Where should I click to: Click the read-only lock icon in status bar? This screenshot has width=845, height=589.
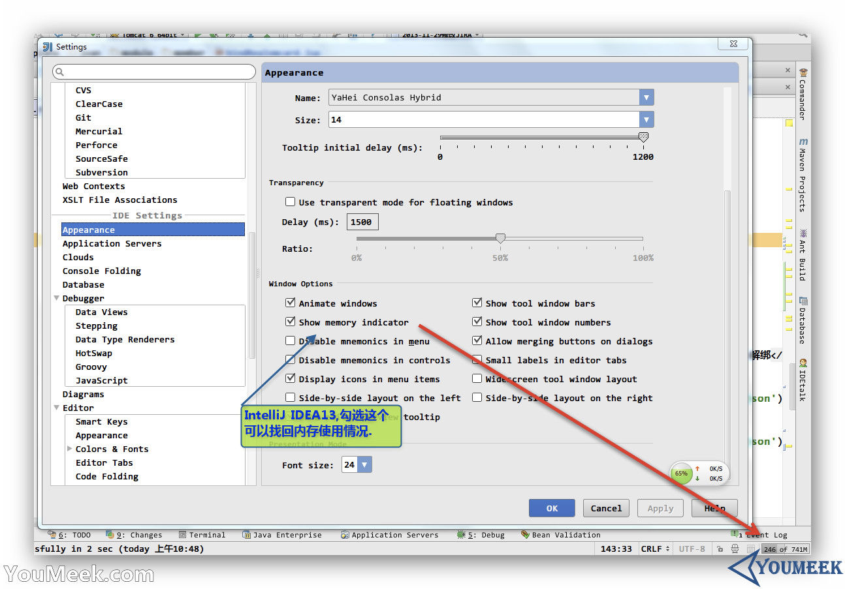point(720,549)
